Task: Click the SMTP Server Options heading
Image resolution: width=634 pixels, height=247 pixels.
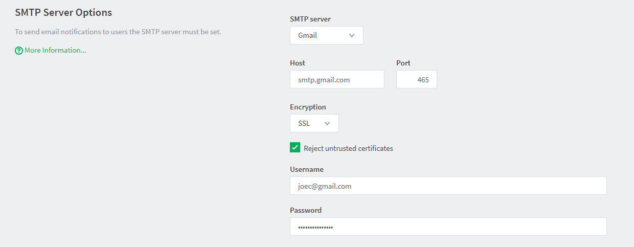Action: click(x=63, y=12)
